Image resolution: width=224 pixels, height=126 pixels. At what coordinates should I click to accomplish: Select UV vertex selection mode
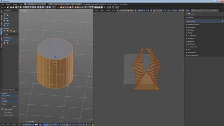point(154,10)
